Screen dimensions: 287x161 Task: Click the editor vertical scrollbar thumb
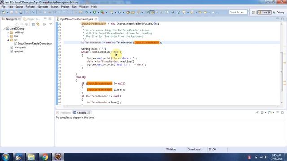tap(282, 72)
